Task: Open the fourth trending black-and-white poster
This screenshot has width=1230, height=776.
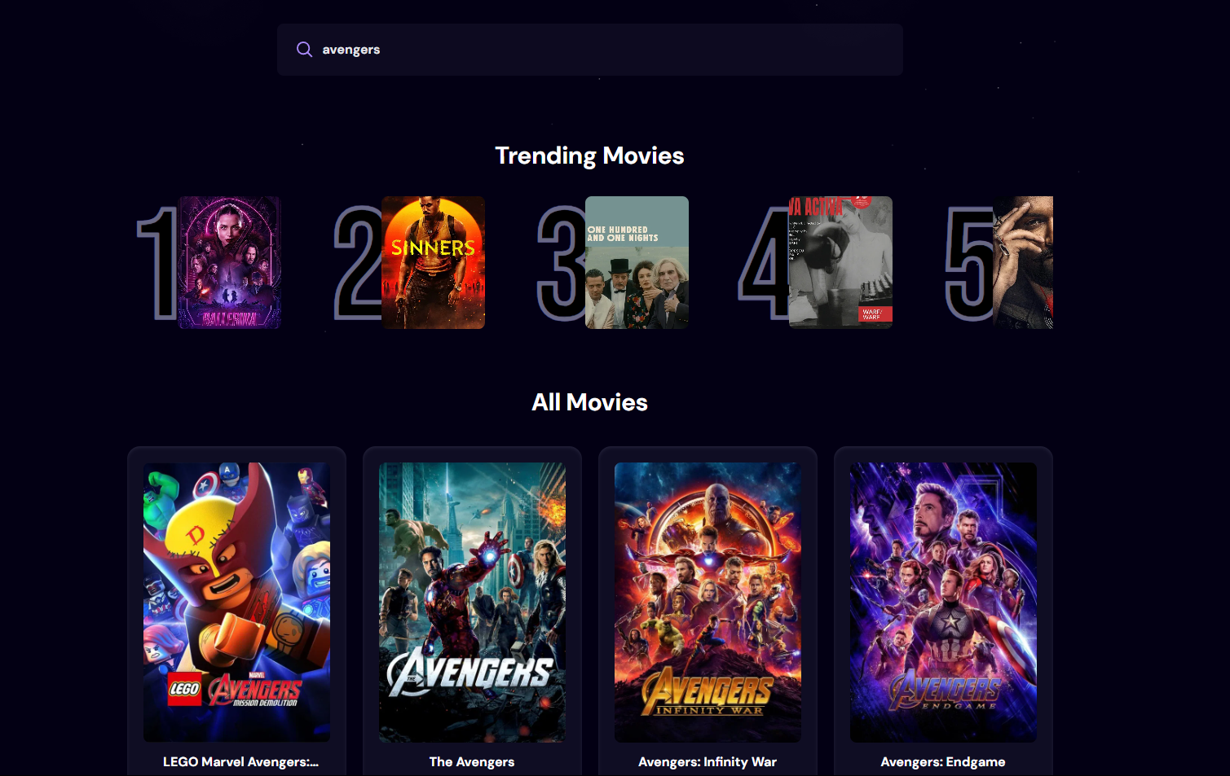Action: tap(840, 262)
